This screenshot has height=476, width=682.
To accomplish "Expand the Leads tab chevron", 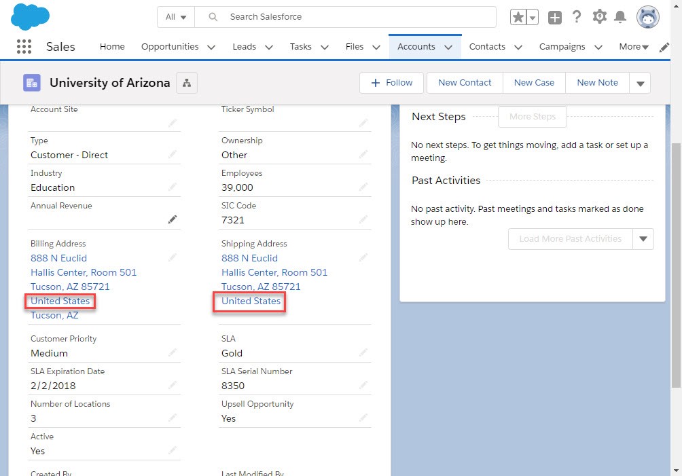I will (269, 47).
